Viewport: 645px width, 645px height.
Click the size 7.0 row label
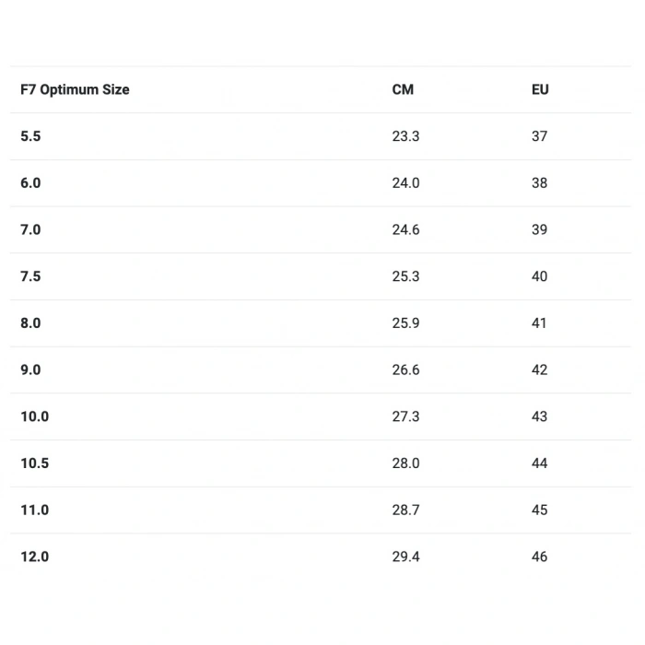30,229
